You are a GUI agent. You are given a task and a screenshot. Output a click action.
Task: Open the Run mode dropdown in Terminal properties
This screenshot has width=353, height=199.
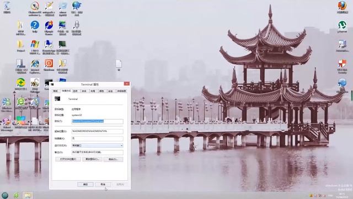click(98, 145)
